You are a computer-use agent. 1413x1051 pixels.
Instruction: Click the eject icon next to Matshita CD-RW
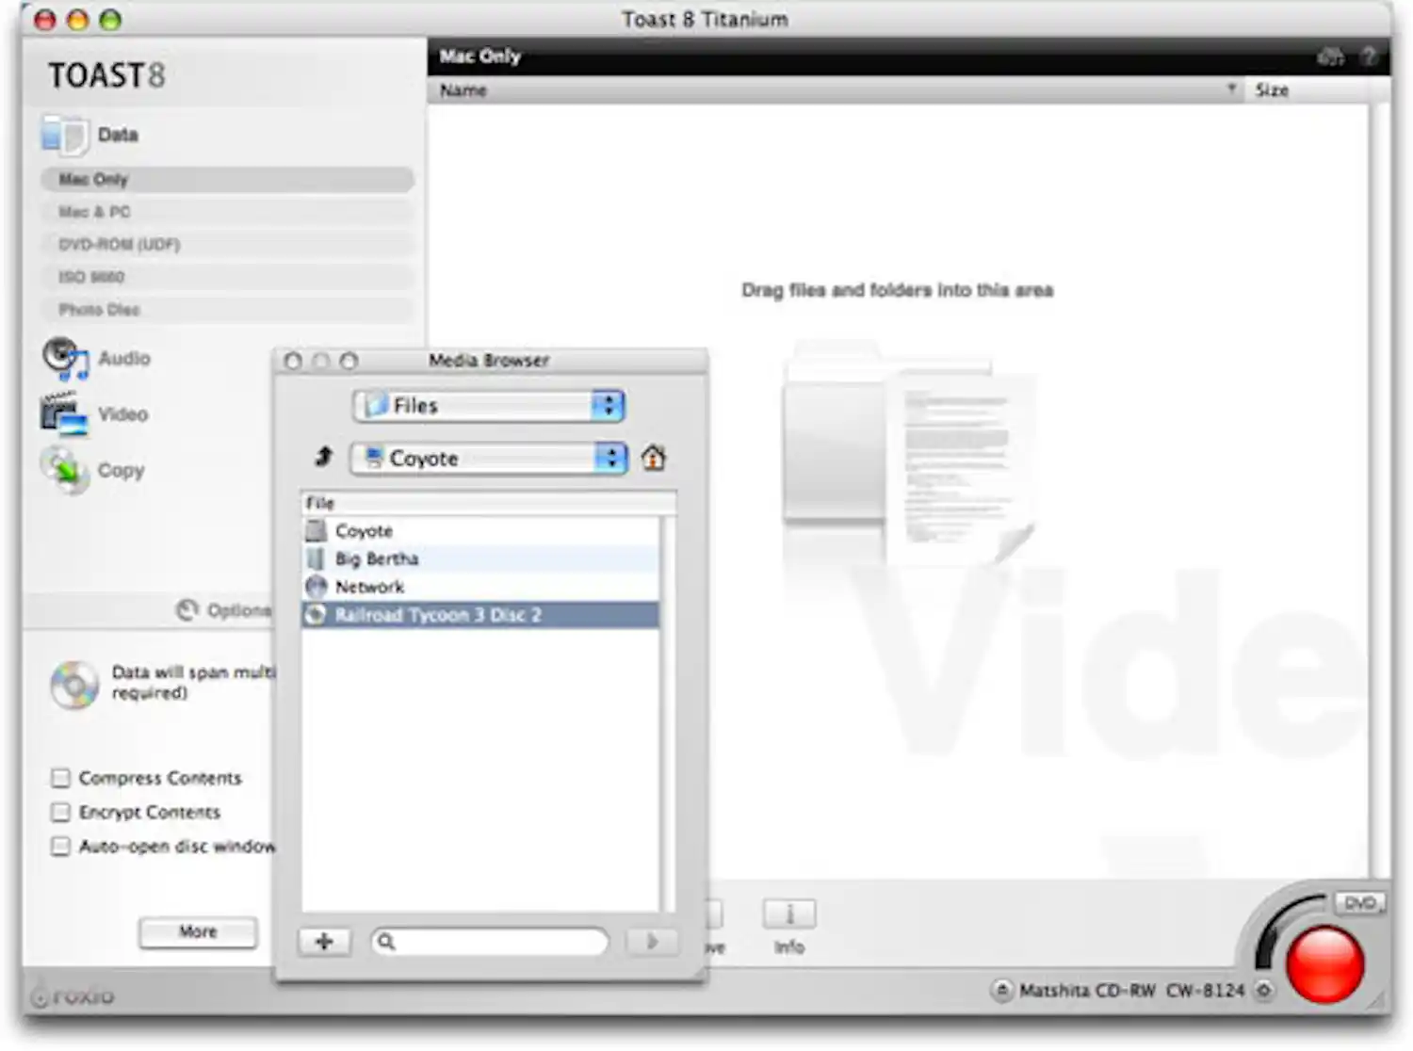tap(1001, 990)
